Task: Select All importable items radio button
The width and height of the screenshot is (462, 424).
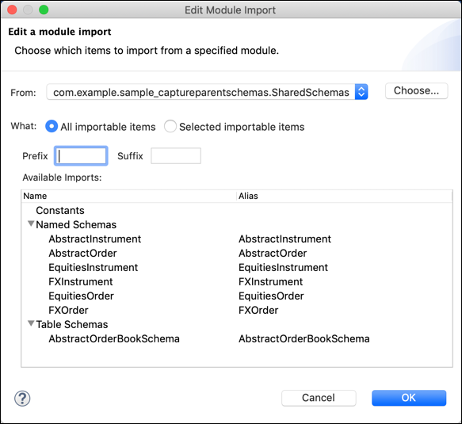Action: tap(52, 126)
